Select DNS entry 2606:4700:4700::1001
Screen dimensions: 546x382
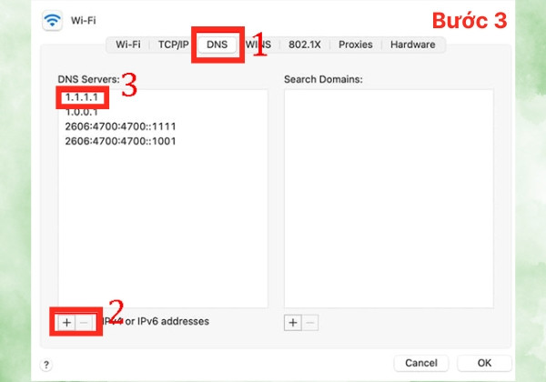click(x=120, y=141)
